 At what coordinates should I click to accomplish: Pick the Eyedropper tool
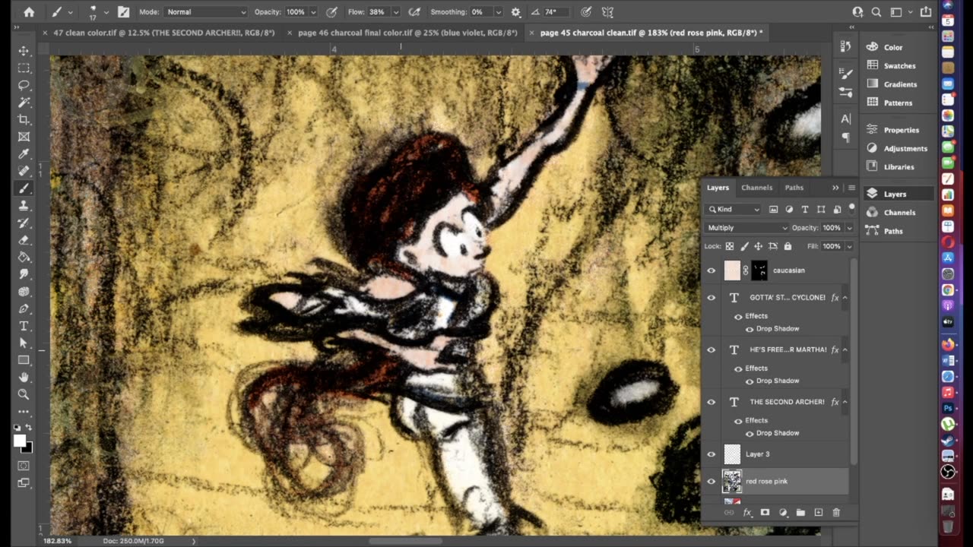pos(24,154)
